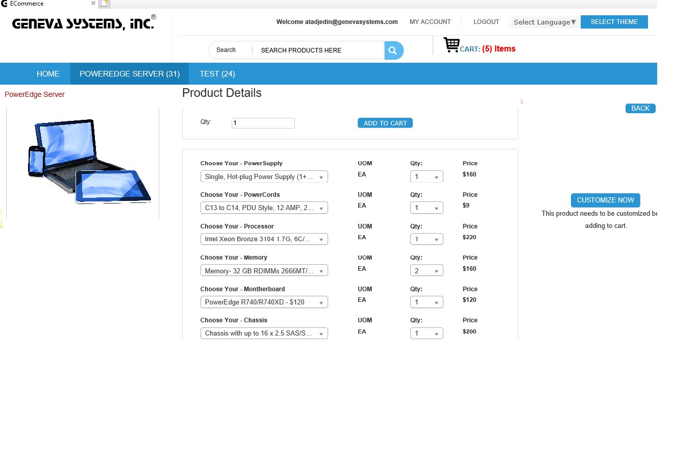Open the Select Language dropdown
This screenshot has width=697, height=460.
[x=544, y=22]
